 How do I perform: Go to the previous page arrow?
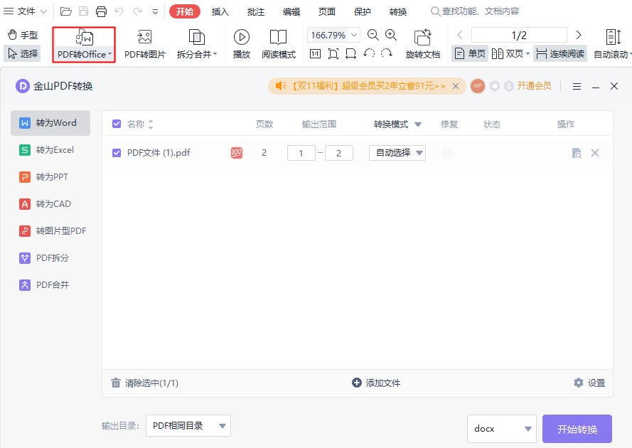click(460, 35)
